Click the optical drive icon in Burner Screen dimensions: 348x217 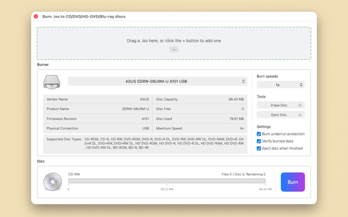tap(51, 82)
